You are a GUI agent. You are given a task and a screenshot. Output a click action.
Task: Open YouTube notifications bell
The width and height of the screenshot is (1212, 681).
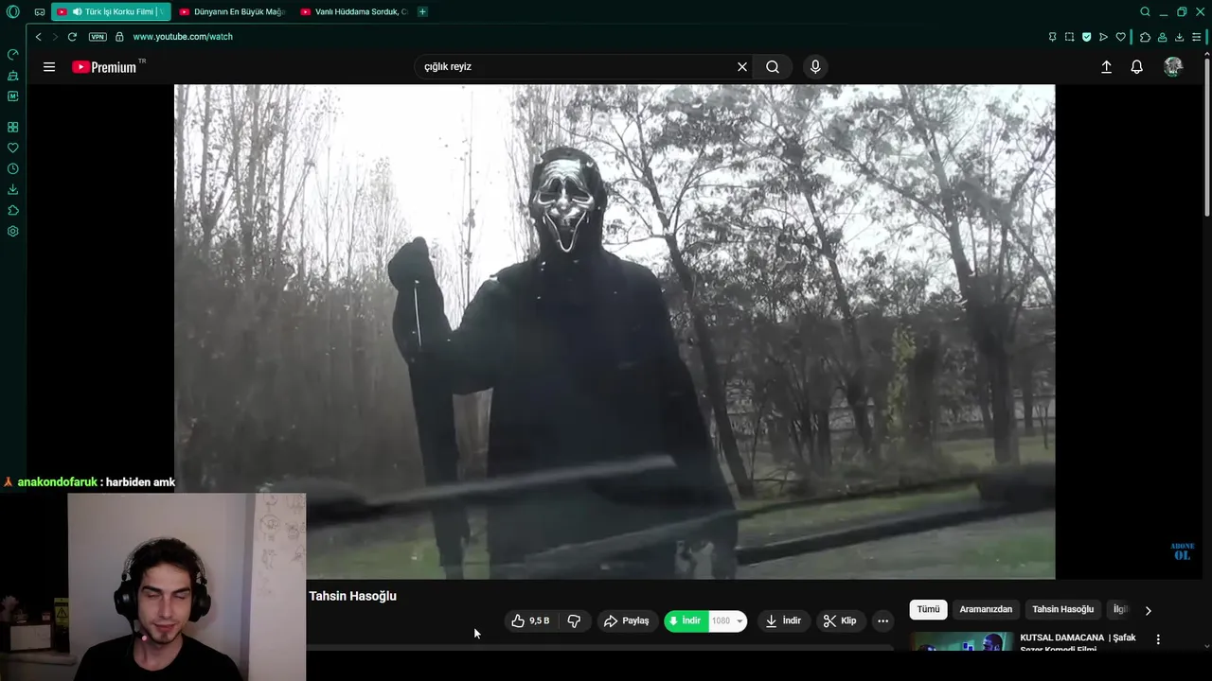(1137, 67)
